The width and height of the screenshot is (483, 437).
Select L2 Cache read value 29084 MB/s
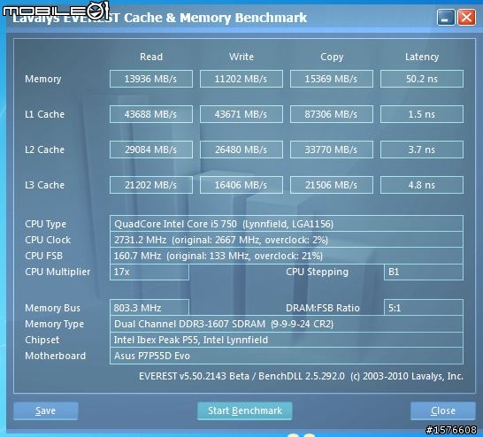click(151, 149)
